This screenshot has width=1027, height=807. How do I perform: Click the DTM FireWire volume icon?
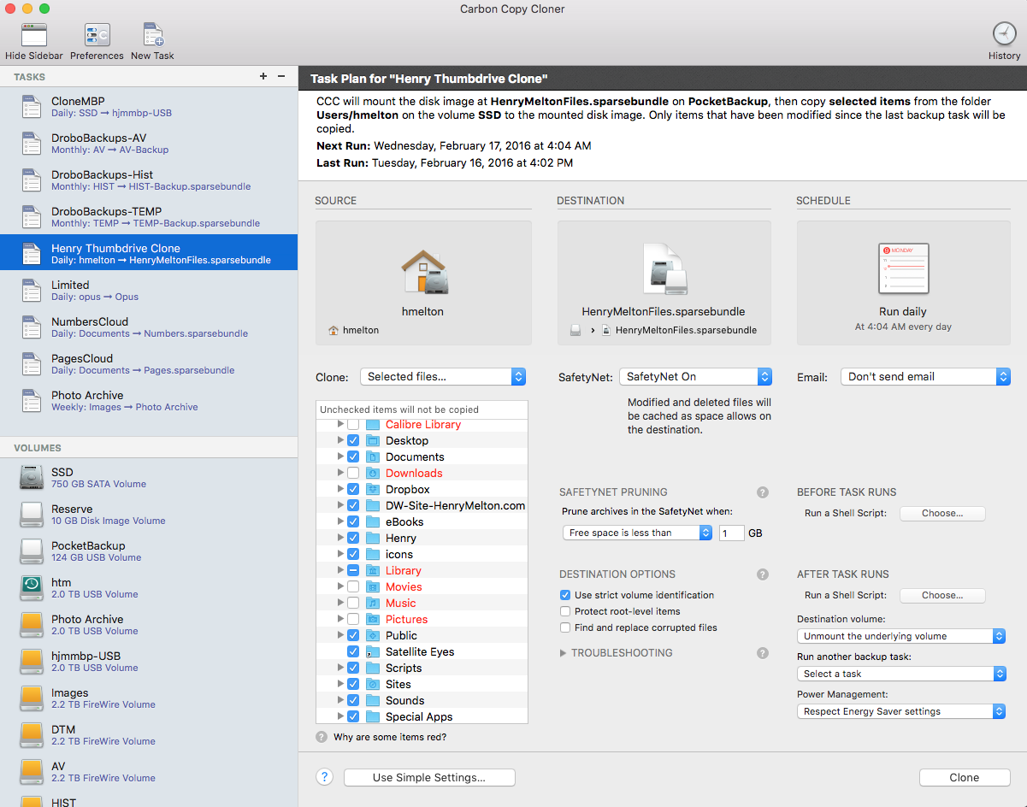[x=32, y=734]
